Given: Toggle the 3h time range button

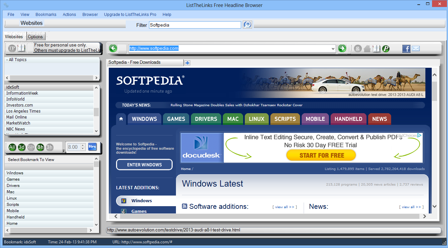Looking at the screenshot, I should (50, 147).
